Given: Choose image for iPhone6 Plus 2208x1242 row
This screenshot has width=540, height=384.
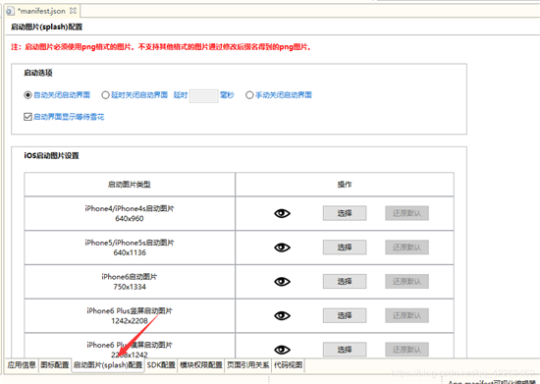Looking at the screenshot, I should point(345,350).
